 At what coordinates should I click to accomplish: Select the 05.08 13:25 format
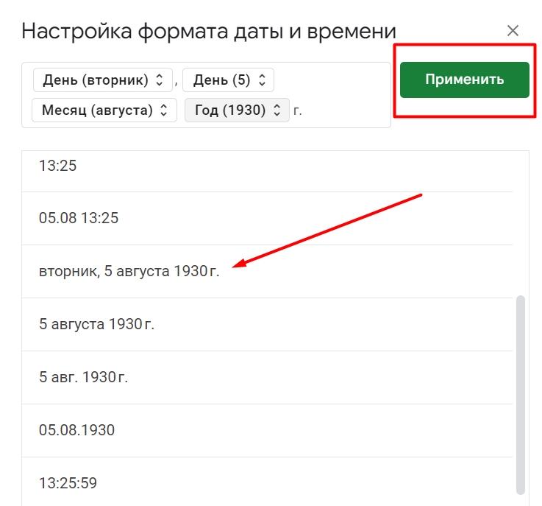click(79, 218)
